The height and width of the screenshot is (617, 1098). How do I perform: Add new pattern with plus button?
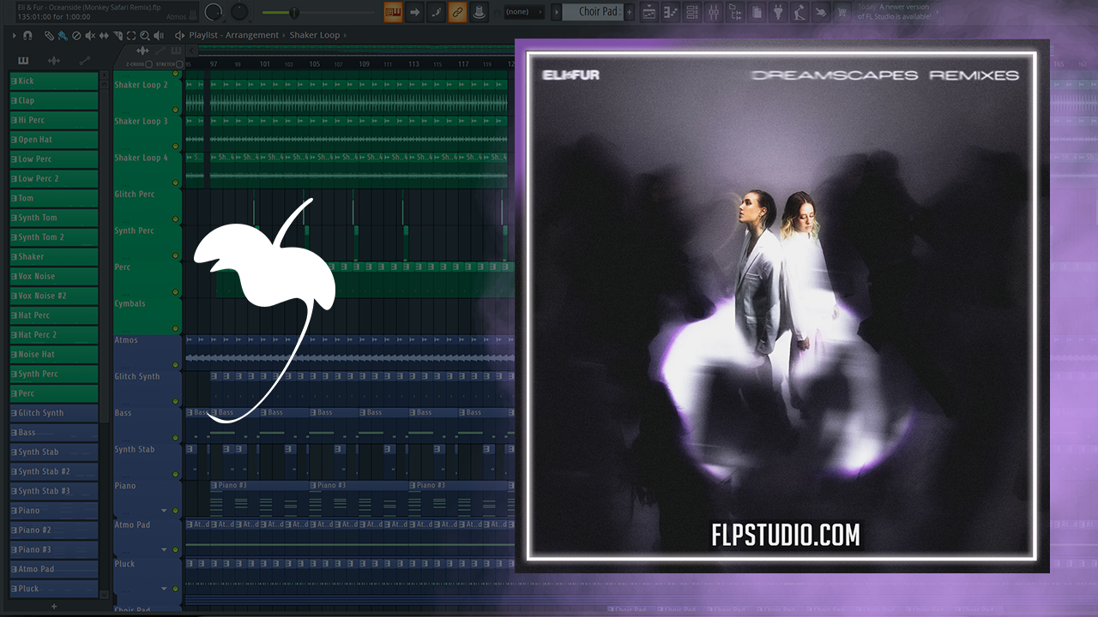click(x=629, y=12)
